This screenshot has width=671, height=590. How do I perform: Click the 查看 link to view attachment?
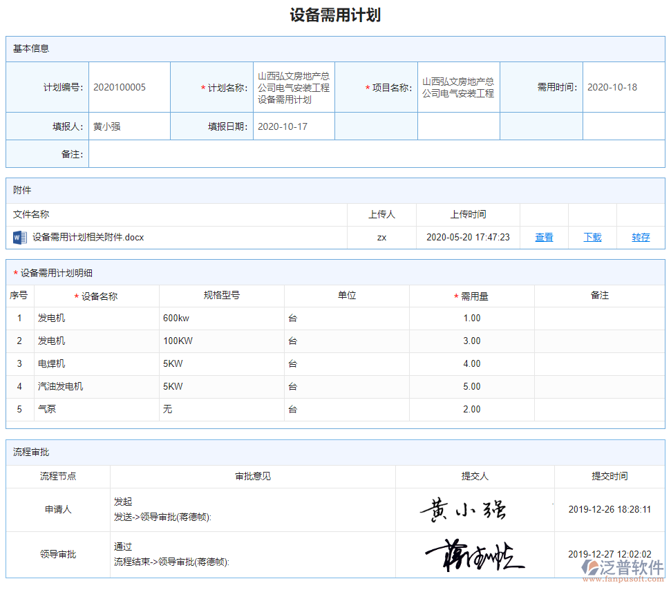tap(544, 236)
